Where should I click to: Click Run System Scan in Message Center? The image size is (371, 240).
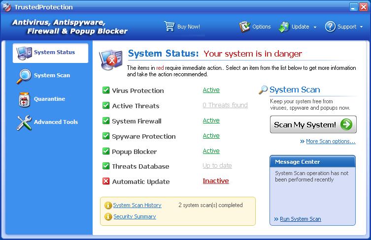[300, 219]
